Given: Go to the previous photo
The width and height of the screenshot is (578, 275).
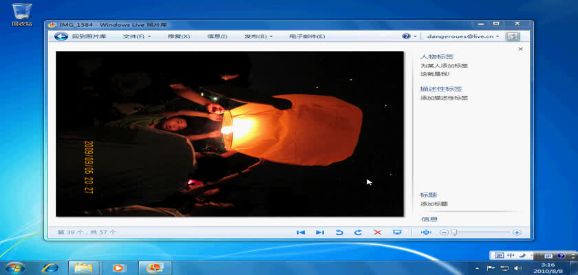Looking at the screenshot, I should pyautogui.click(x=301, y=232).
